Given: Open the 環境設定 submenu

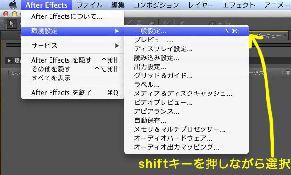Looking at the screenshot, I should tap(73, 31).
